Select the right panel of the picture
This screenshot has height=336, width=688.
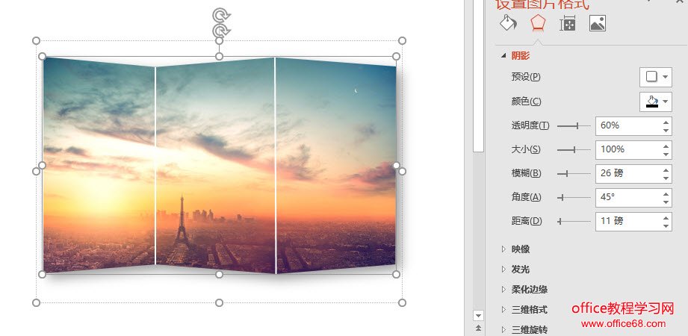coord(336,166)
